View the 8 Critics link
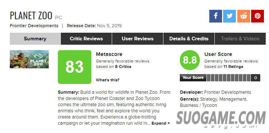Viewport: 269px width, 133px height. point(123,67)
